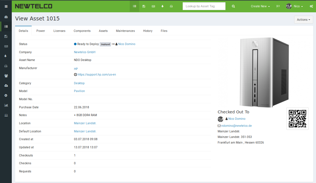Click the Accessories keyboard icon in top bar

tap(153, 6)
